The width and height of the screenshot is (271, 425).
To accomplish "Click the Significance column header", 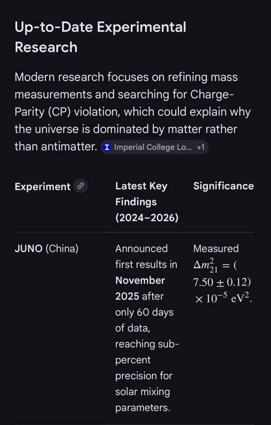I will pyautogui.click(x=223, y=186).
